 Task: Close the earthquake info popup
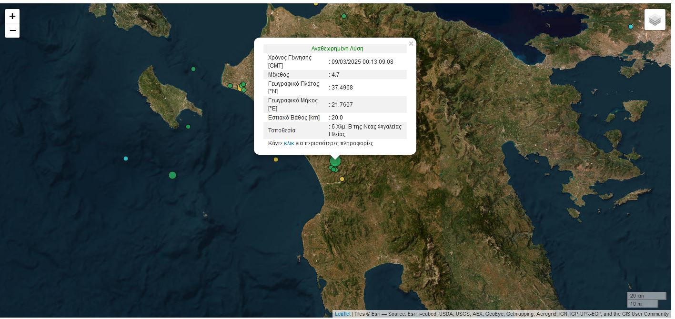pyautogui.click(x=411, y=44)
